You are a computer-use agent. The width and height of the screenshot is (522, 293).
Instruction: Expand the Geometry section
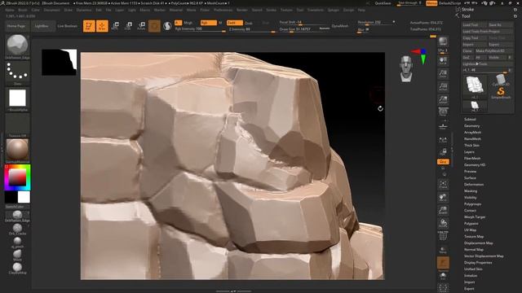pyautogui.click(x=471, y=126)
